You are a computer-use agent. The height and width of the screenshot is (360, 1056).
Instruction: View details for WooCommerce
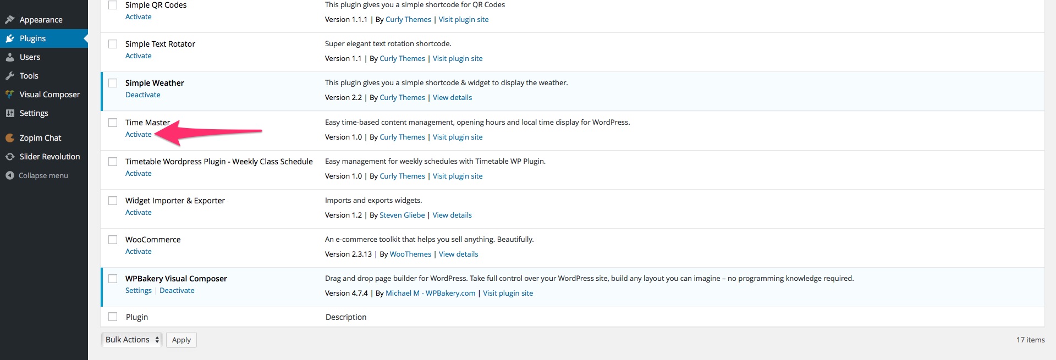pos(459,254)
